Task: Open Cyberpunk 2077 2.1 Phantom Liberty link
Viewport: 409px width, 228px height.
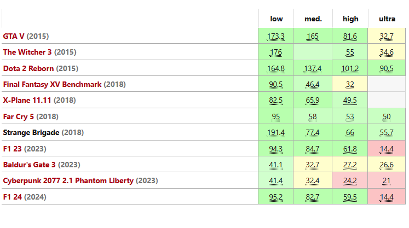Action: point(68,180)
